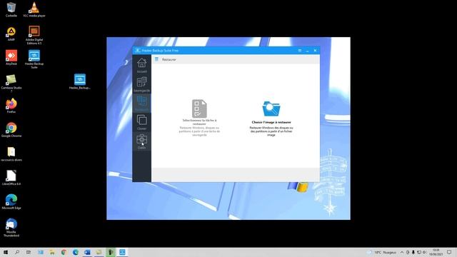The width and height of the screenshot is (457, 257).
Task: Open the Windows Start menu
Action: click(5, 252)
